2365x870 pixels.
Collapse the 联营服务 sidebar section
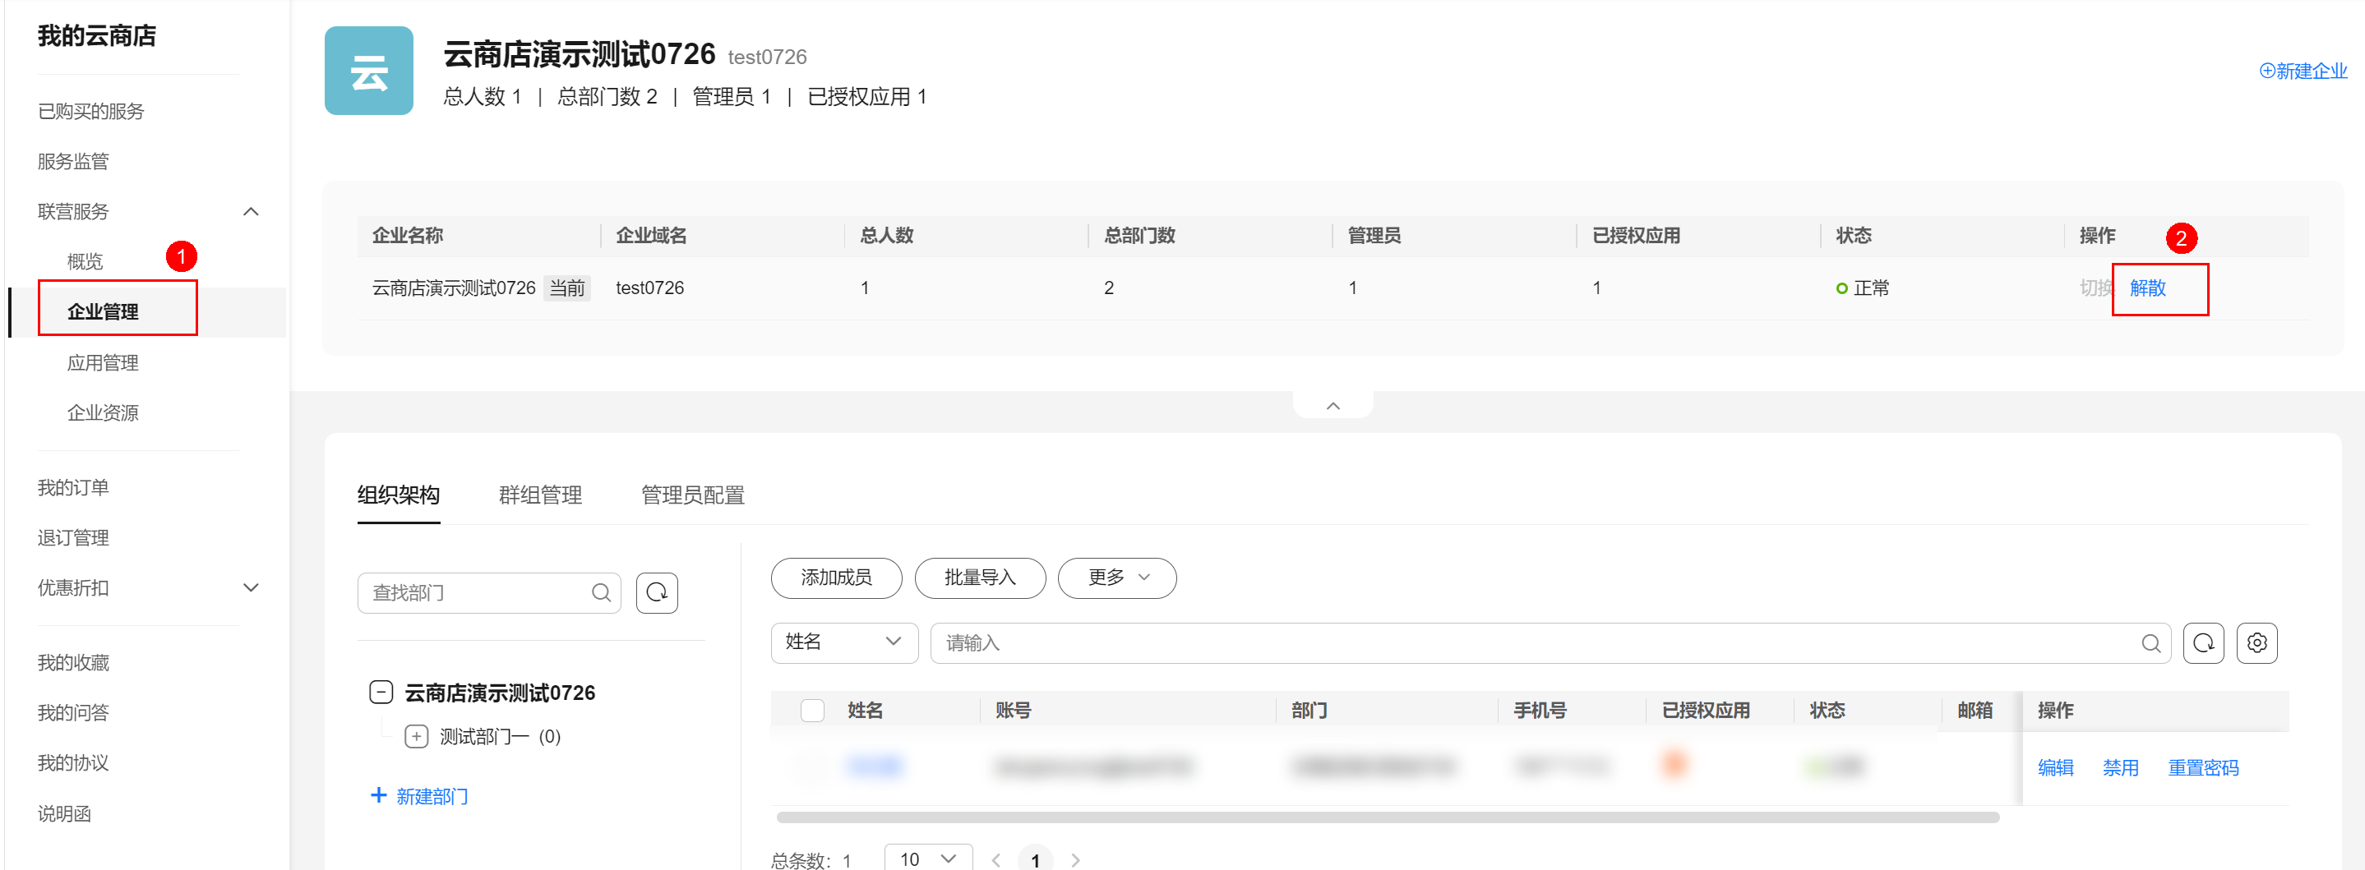click(x=250, y=212)
